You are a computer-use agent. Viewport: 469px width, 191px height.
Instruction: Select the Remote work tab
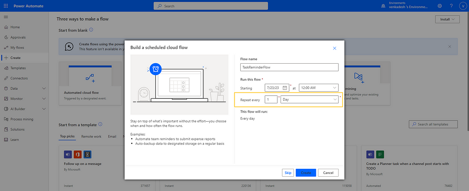click(x=91, y=137)
